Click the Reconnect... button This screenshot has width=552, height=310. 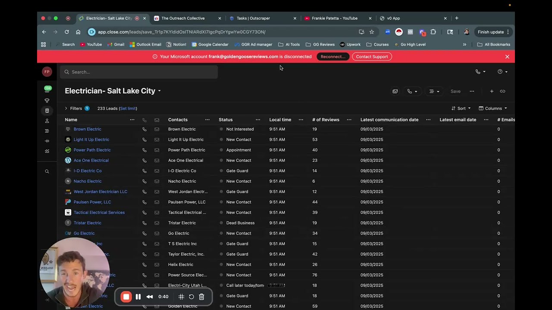pyautogui.click(x=333, y=56)
